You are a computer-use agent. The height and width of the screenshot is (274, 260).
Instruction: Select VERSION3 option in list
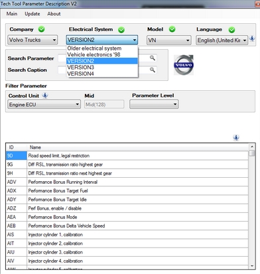[102, 67]
